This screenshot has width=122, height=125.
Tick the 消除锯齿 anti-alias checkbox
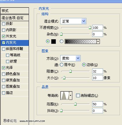point(78,95)
